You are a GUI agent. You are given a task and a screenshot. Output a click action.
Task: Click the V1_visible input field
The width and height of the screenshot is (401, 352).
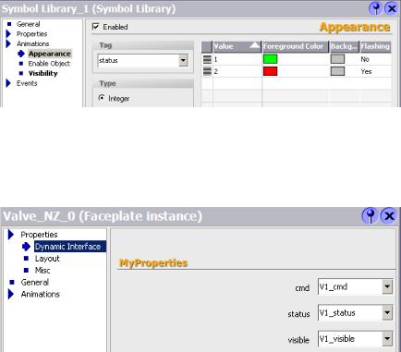click(x=350, y=339)
